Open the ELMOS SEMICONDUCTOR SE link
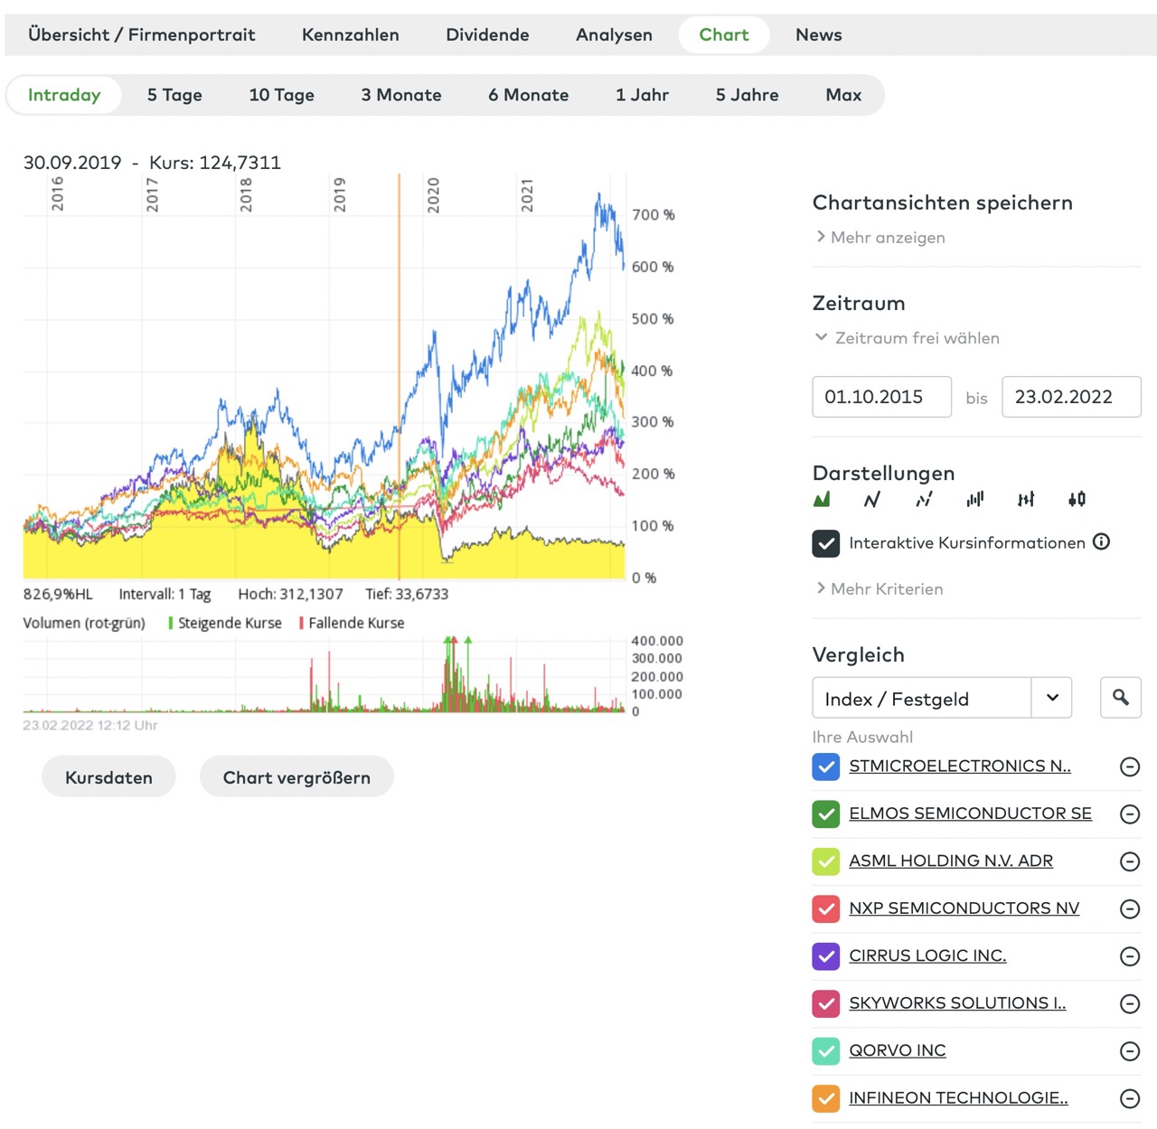1157x1129 pixels. [x=970, y=814]
